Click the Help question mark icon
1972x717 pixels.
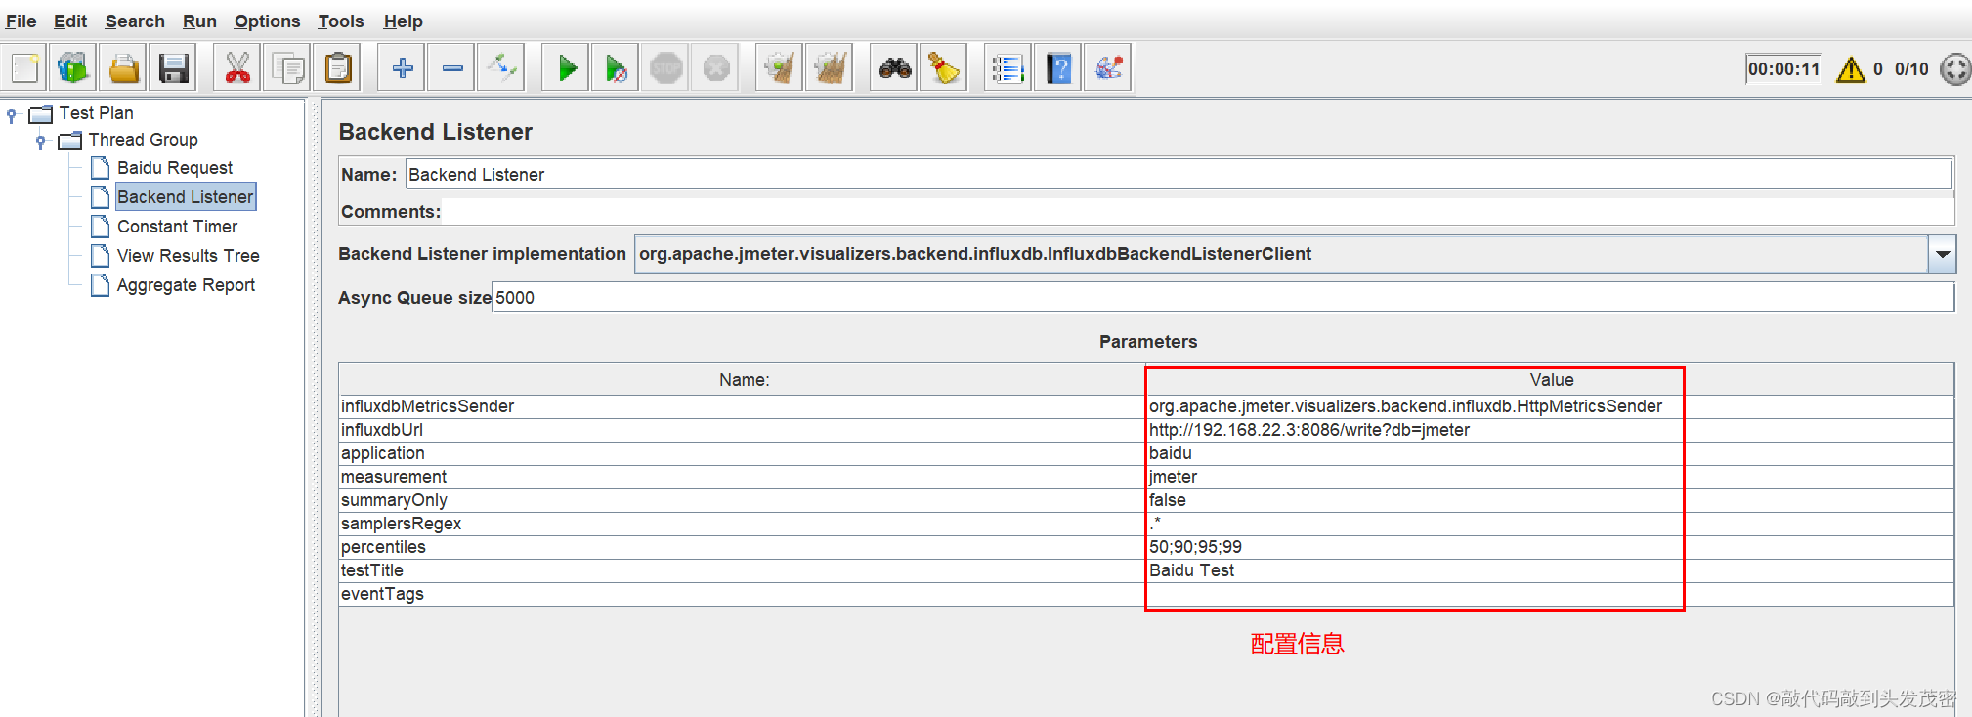[x=1058, y=68]
